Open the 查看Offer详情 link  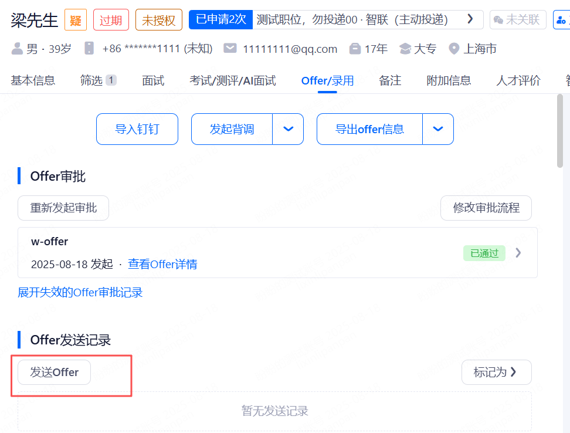162,265
